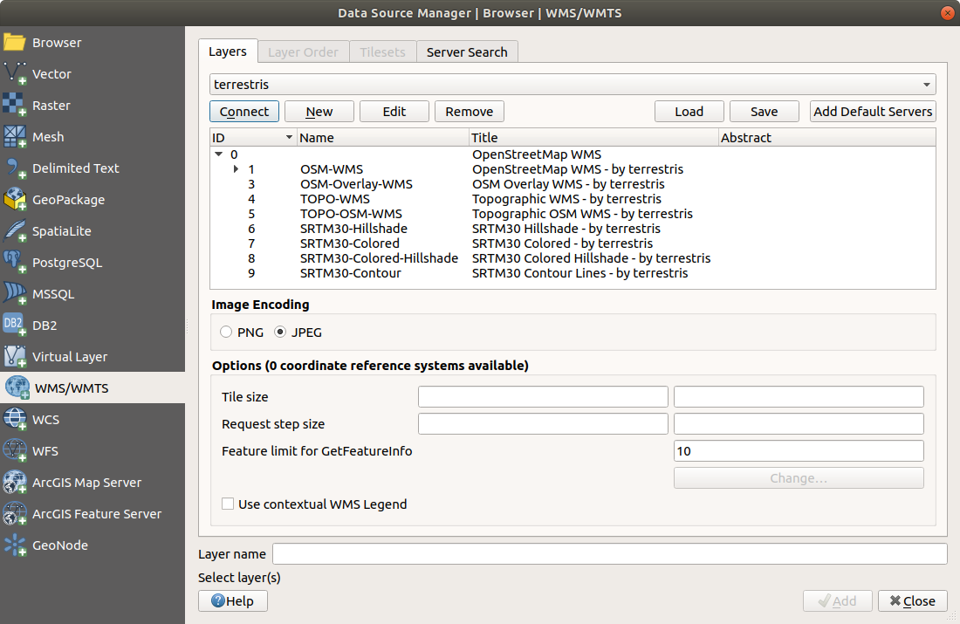Click Add Default Servers button
Screen dimensions: 960x624
click(873, 112)
